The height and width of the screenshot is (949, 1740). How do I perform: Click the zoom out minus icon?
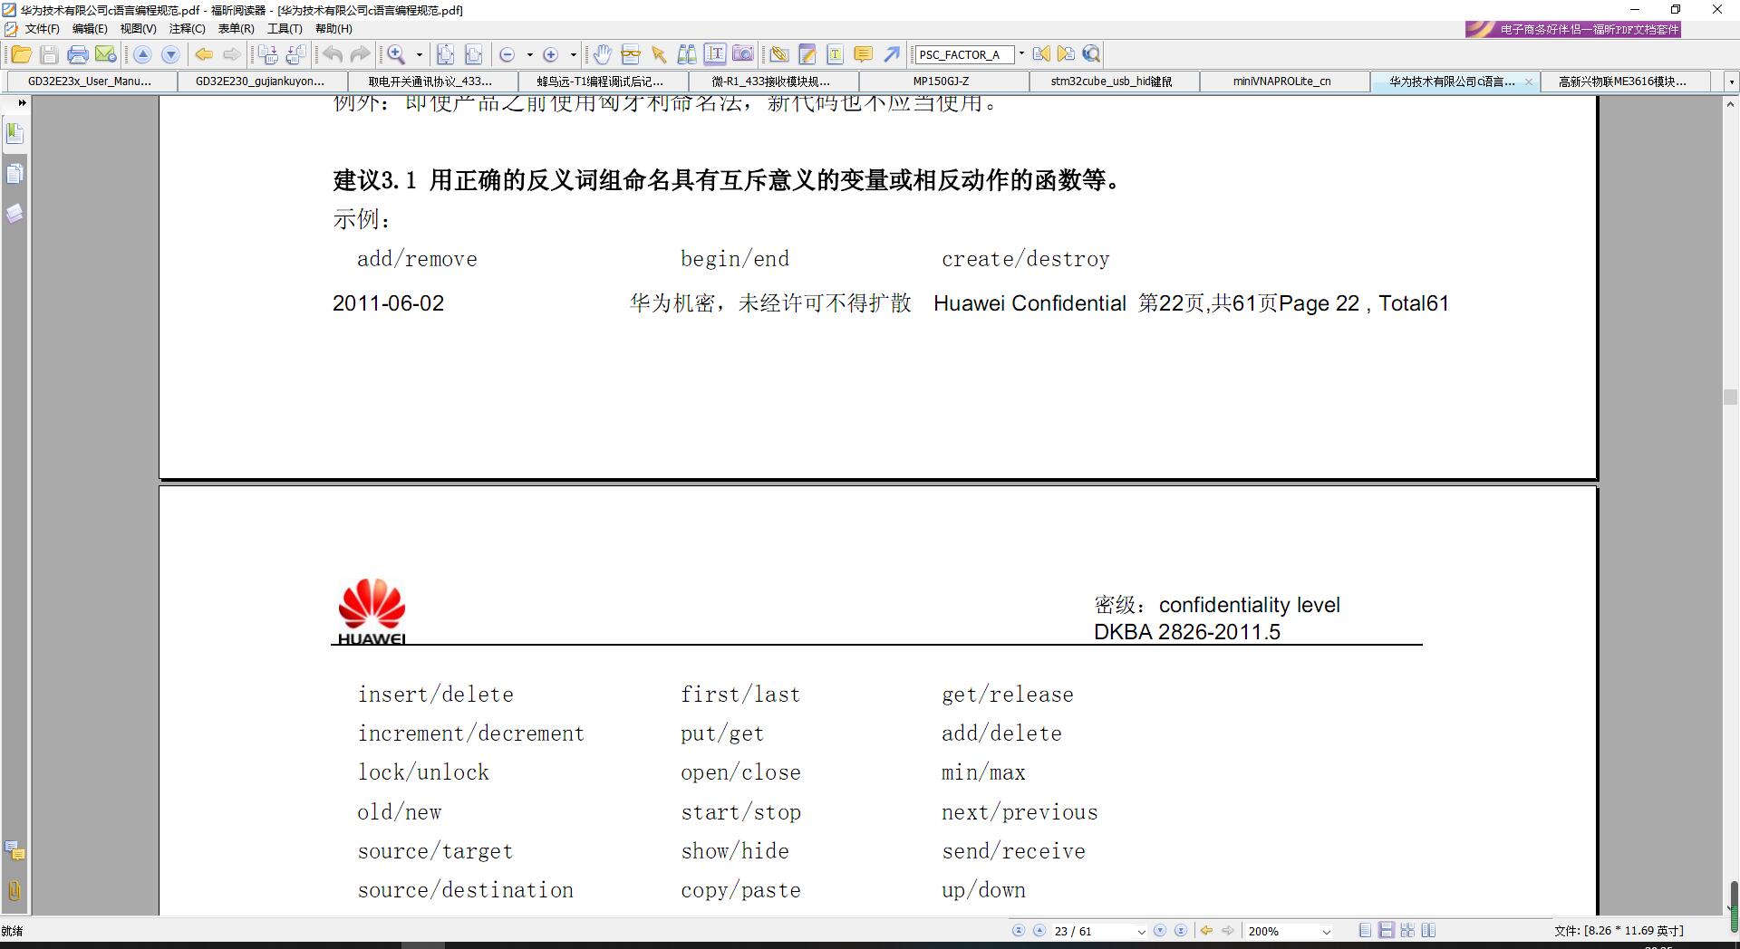click(507, 54)
